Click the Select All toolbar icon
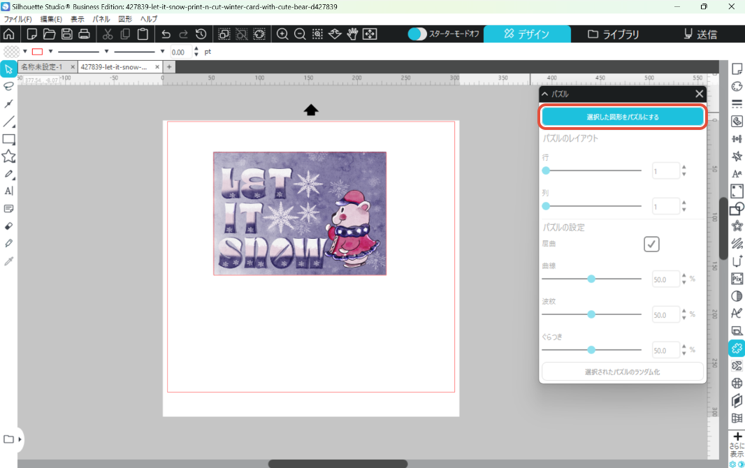Screen dimensions: 745x468 pos(224,34)
